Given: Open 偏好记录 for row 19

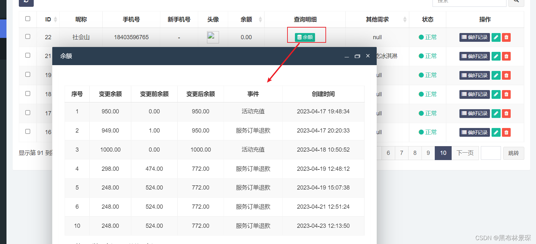Looking at the screenshot, I should (x=474, y=75).
